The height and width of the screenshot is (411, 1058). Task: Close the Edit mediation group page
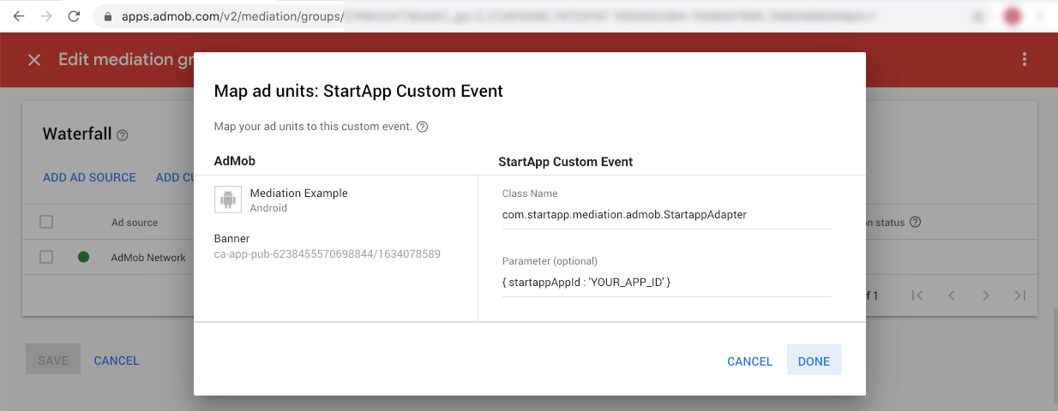[34, 60]
